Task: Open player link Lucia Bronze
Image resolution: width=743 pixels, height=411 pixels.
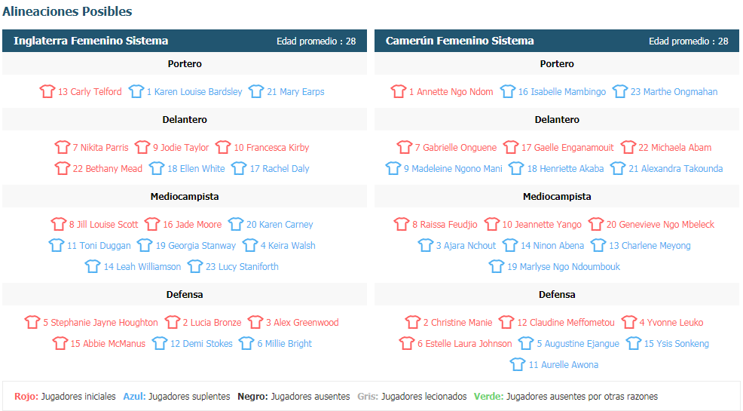Action: pyautogui.click(x=216, y=323)
